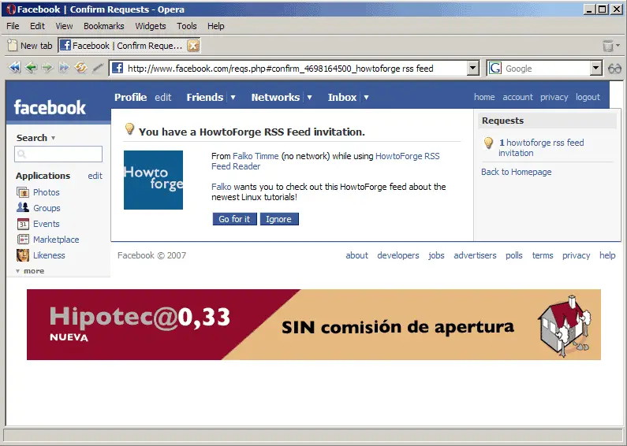Image resolution: width=627 pixels, height=446 pixels.
Task: Go back using the green back arrow
Action: coord(31,68)
